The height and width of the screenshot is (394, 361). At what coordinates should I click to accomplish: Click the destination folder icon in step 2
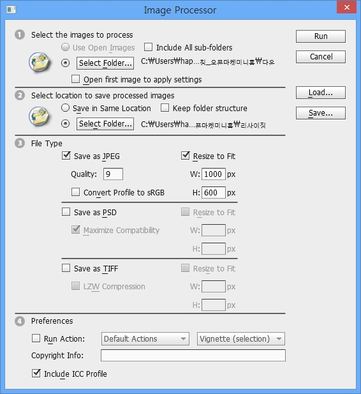[40, 116]
